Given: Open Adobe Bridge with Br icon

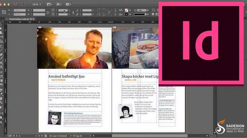Looking at the screenshot, I should click(23, 5).
